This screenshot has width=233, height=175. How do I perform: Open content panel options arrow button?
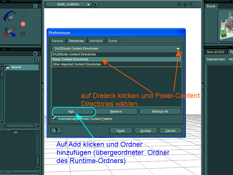pyautogui.click(x=35, y=54)
